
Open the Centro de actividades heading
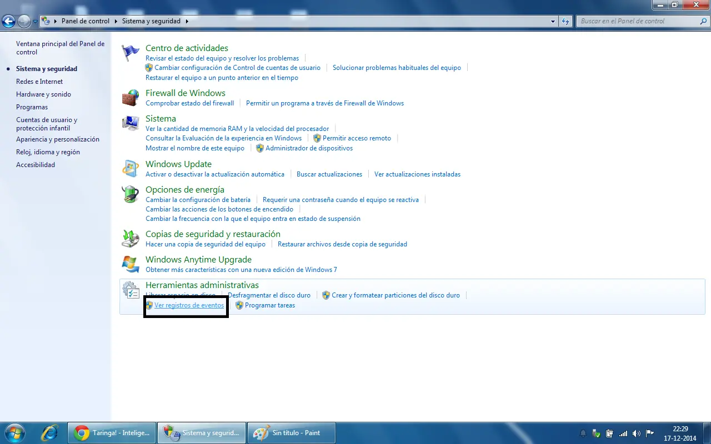coord(187,48)
